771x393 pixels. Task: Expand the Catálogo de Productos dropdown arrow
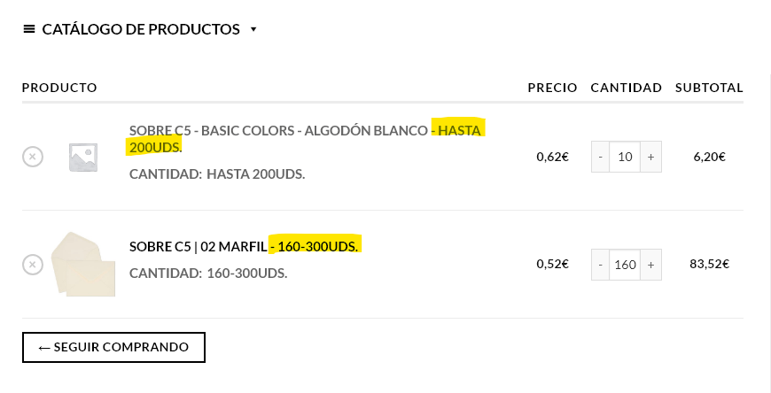pos(253,29)
